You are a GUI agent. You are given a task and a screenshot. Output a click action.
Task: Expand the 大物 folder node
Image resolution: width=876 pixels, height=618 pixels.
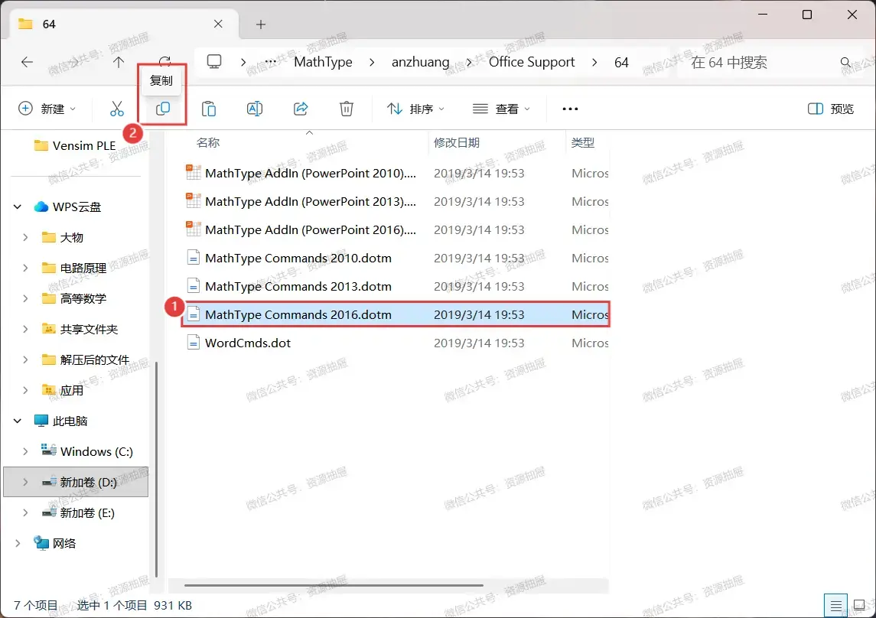coord(25,237)
